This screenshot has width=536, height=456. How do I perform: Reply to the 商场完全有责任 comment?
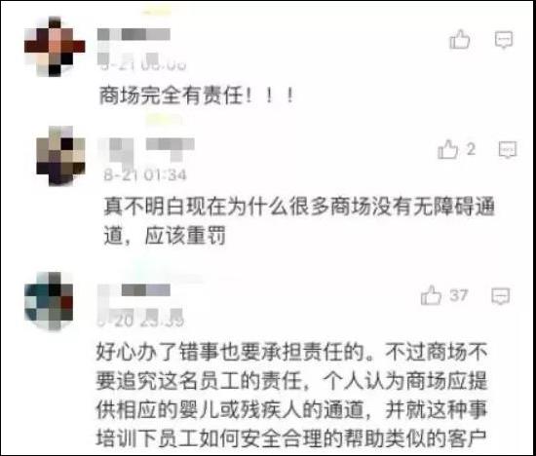coord(504,40)
